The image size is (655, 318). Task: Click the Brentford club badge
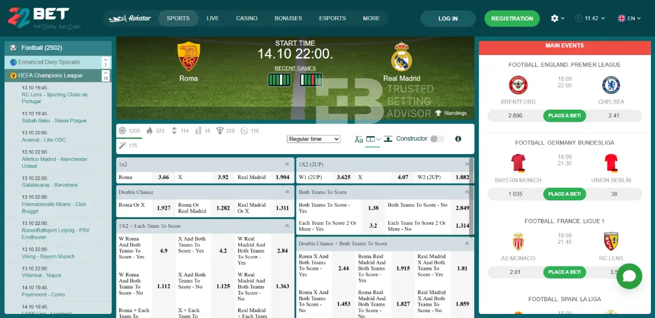pos(518,85)
